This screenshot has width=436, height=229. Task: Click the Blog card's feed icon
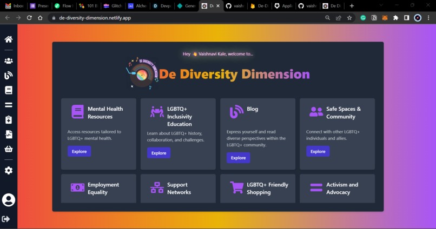(x=236, y=112)
